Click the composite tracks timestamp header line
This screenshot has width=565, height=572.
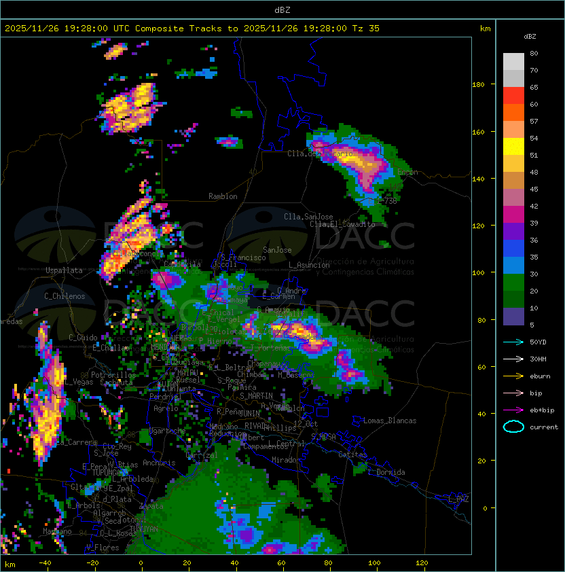pyautogui.click(x=192, y=29)
